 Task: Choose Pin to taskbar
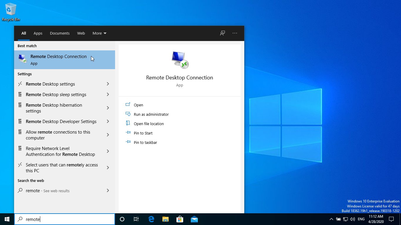[x=145, y=142]
